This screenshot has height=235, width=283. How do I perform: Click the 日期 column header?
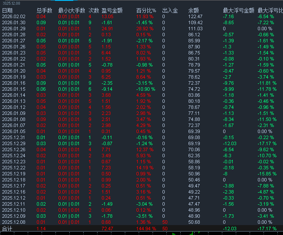7,10
